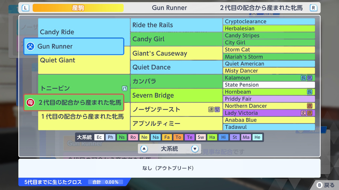Screen dimensions: 339x190
Task: Select Anabaa Blue ancestor row
Action: pos(269,120)
